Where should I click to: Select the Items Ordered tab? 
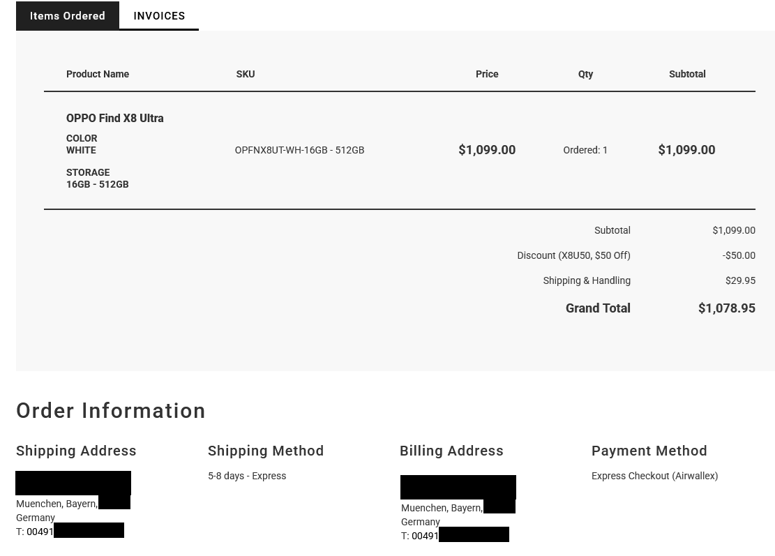click(x=68, y=16)
